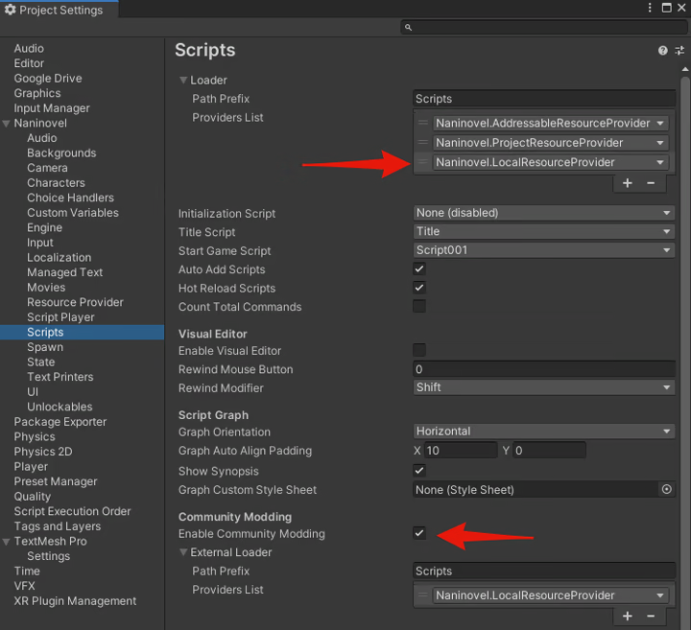Open the Physics 2D settings
Image resolution: width=691 pixels, height=630 pixels.
[x=43, y=452]
